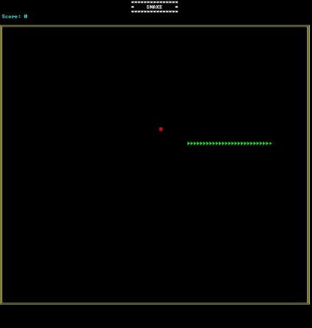Click the asterisk row above the SNAKE title

click(155, 2)
